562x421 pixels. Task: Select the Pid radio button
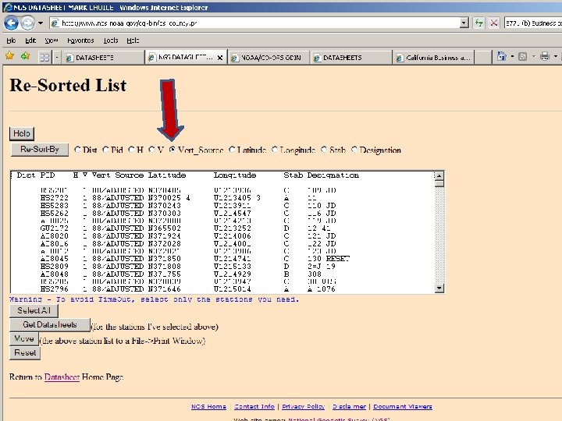(x=105, y=150)
